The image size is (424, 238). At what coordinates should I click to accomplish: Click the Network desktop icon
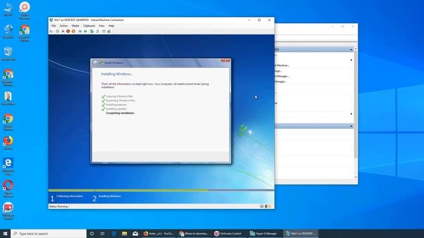point(8,31)
